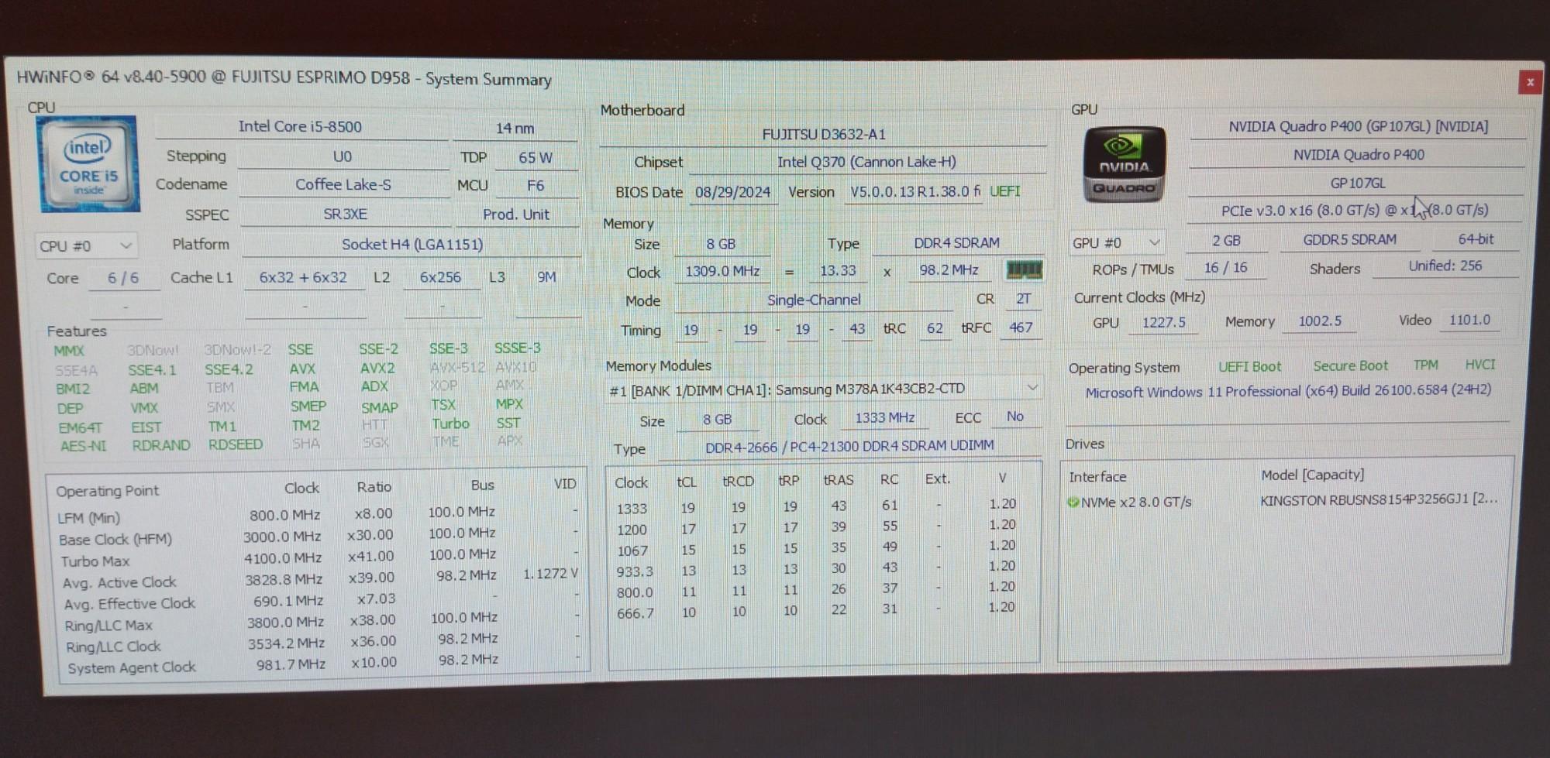Select the KINGSTON drive entry
The width and height of the screenshot is (1550, 758).
pos(1378,500)
